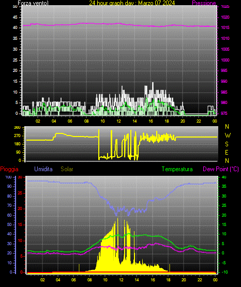The image size is (241, 287).
Task: Select the blue "100" humidity axis value
Action: (x=8, y=177)
